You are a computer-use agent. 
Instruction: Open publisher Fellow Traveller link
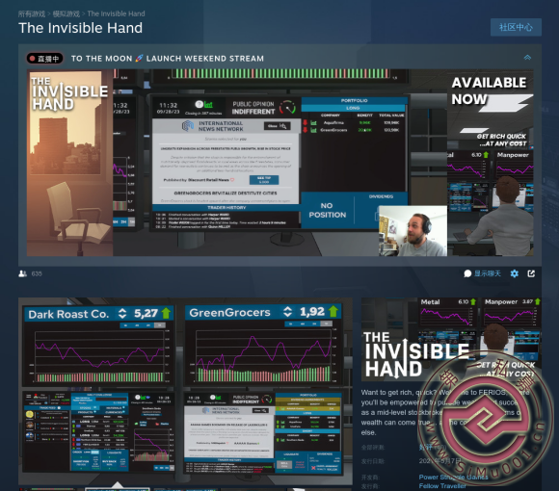(442, 486)
